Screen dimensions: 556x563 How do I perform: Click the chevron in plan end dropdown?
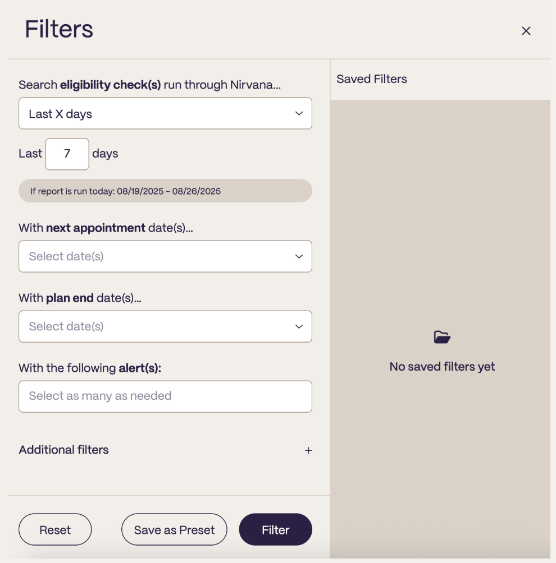point(299,326)
